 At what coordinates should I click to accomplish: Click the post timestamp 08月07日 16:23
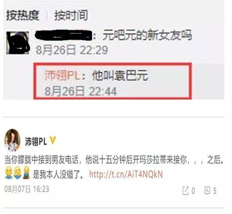27,189
